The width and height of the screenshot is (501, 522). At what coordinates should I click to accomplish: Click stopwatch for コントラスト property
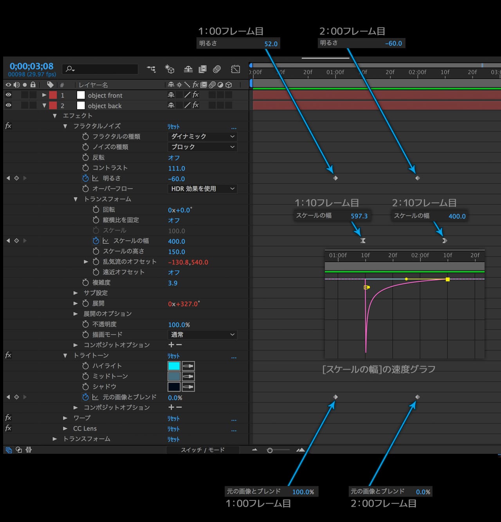[85, 168]
